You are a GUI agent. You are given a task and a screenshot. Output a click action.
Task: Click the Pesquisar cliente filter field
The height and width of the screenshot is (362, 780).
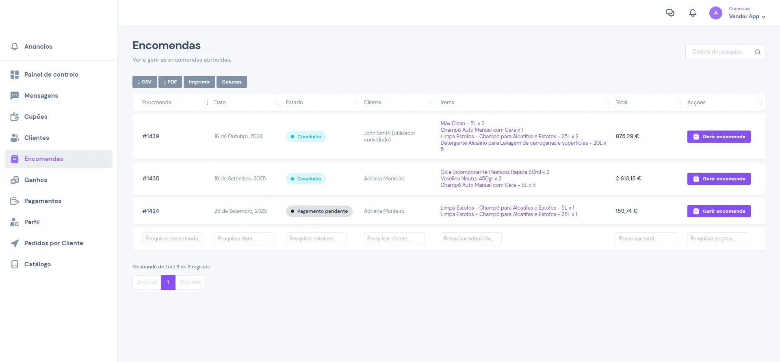click(394, 239)
